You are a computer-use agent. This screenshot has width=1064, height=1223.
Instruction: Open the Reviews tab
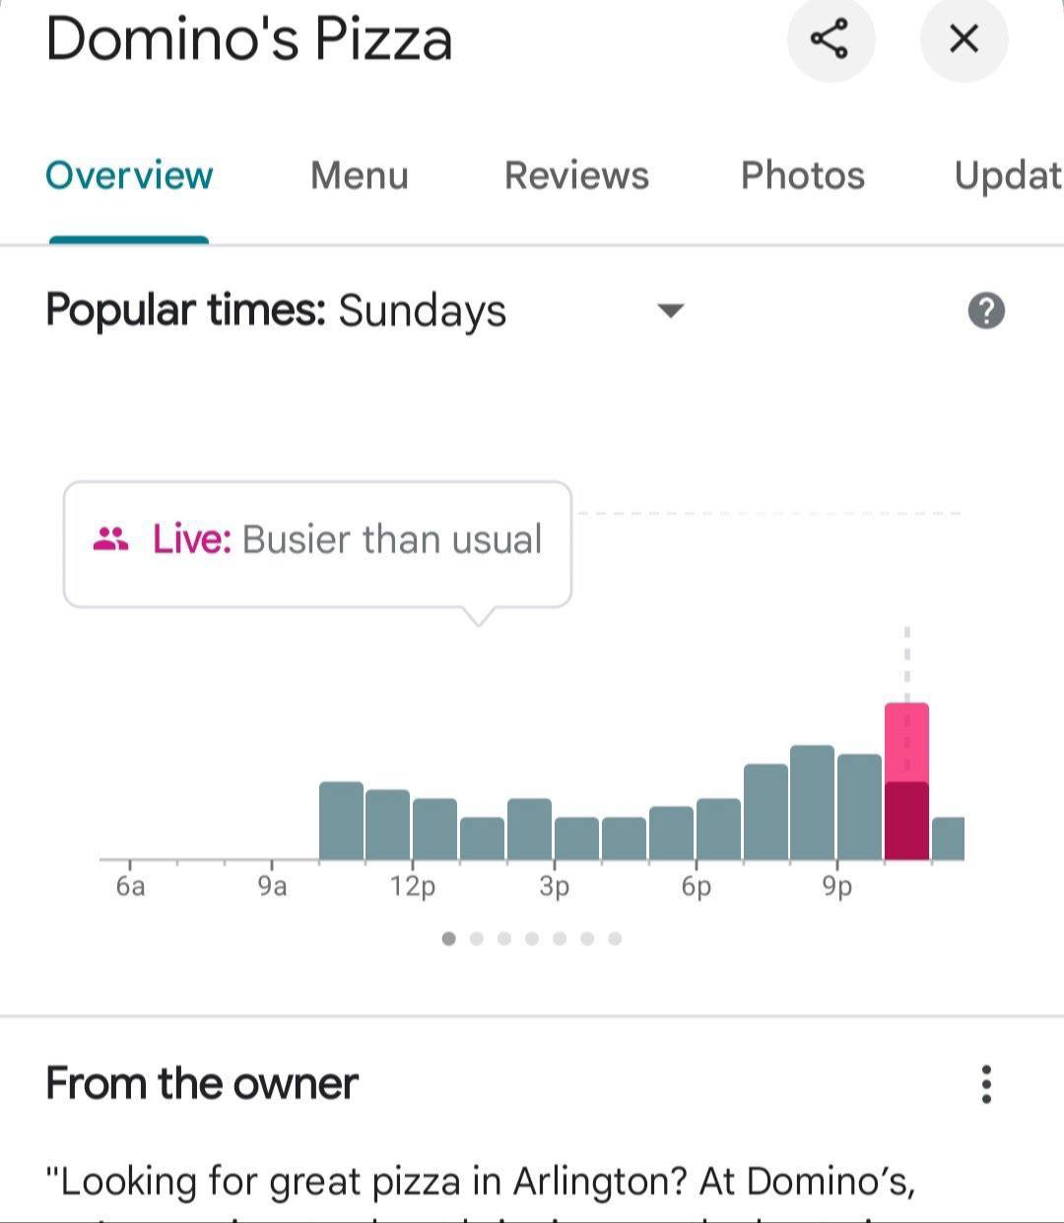(576, 175)
